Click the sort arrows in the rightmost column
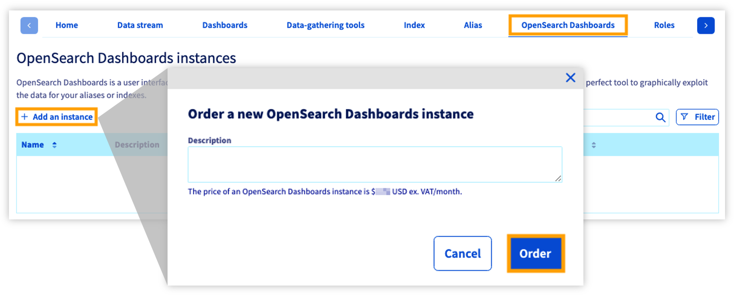The height and width of the screenshot is (297, 736). point(594,145)
